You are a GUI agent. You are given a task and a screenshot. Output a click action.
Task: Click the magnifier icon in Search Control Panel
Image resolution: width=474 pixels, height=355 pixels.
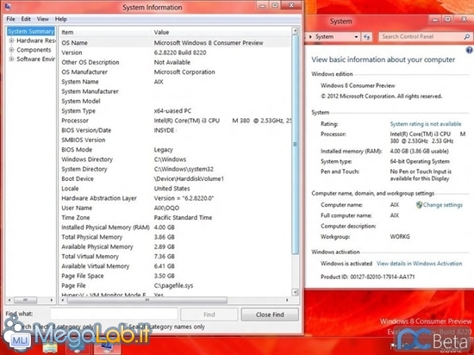[467, 37]
